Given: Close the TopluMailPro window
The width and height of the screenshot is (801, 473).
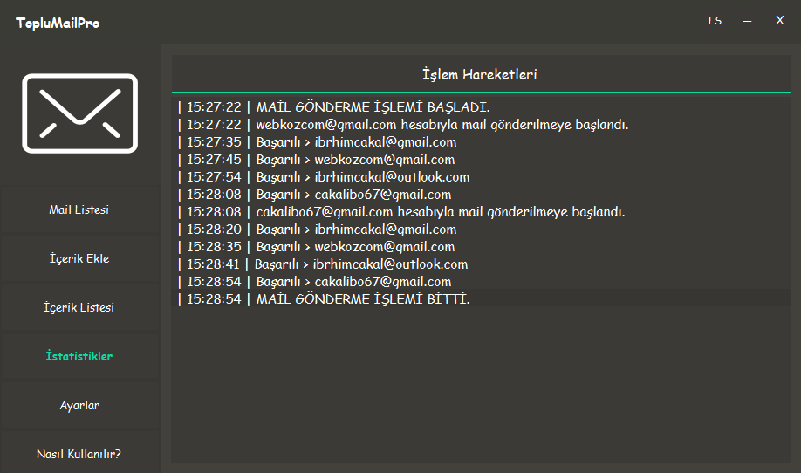Looking at the screenshot, I should (779, 21).
